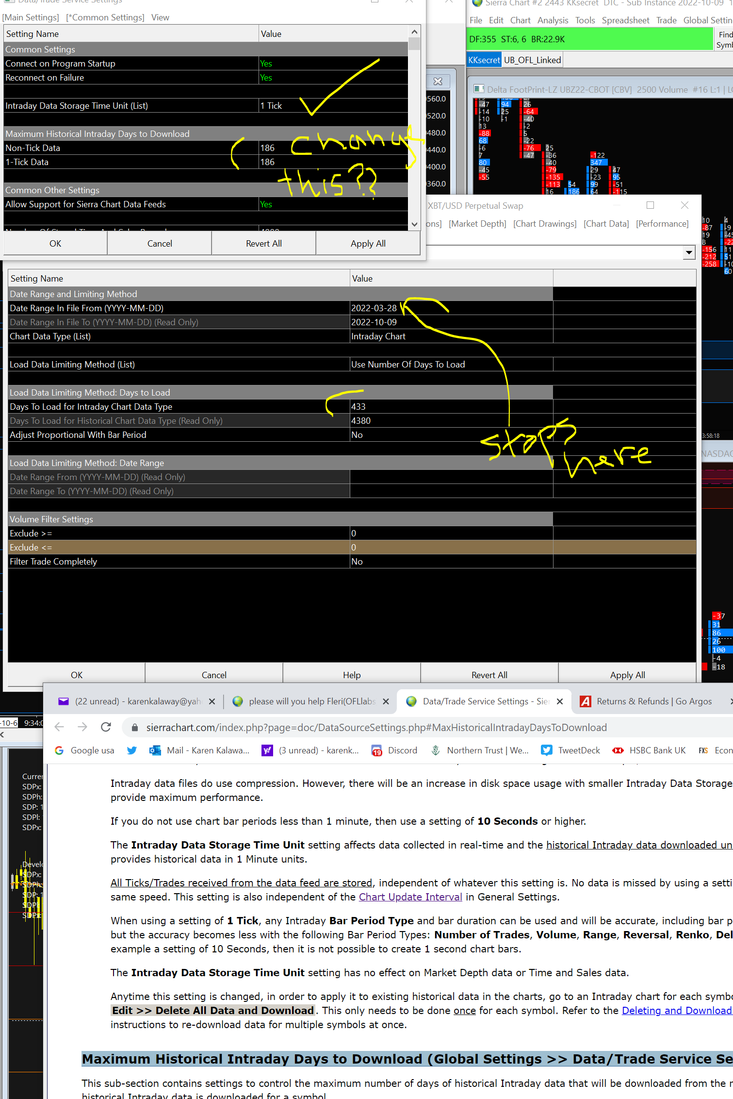
Task: Go back in the browser
Action: point(59,727)
